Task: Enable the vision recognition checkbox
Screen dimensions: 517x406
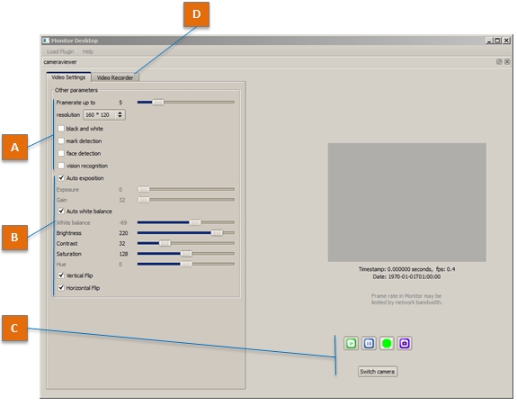Action: (61, 166)
